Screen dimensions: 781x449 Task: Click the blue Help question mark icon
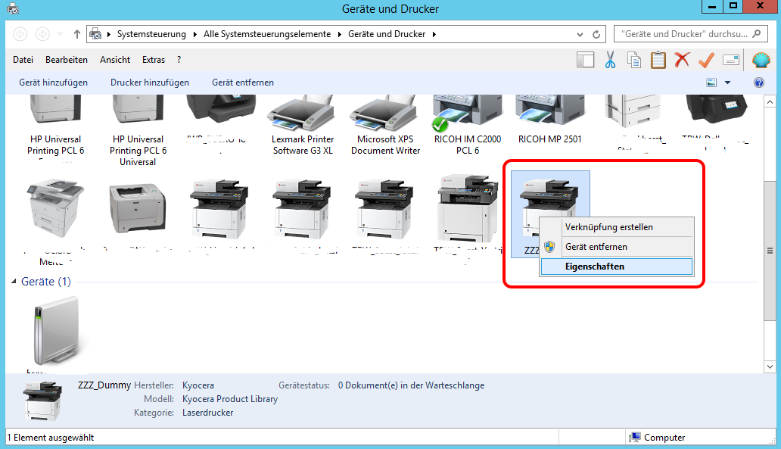point(758,83)
